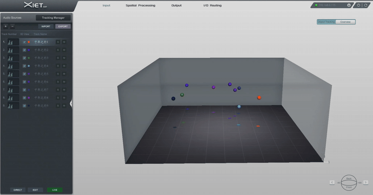Switch to the Spatial Processing tab
Viewport: 373px width, 195px height.
pyautogui.click(x=140, y=6)
